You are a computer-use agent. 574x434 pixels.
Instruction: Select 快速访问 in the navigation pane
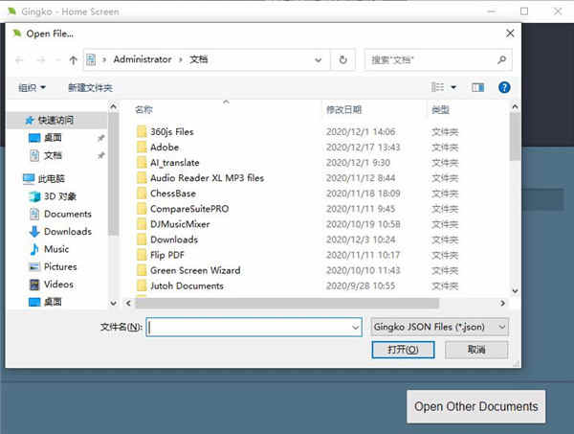coord(55,120)
